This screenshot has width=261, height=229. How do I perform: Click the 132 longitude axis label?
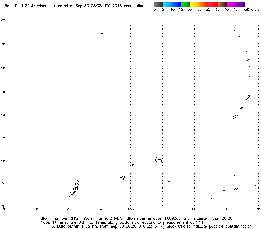(35, 209)
